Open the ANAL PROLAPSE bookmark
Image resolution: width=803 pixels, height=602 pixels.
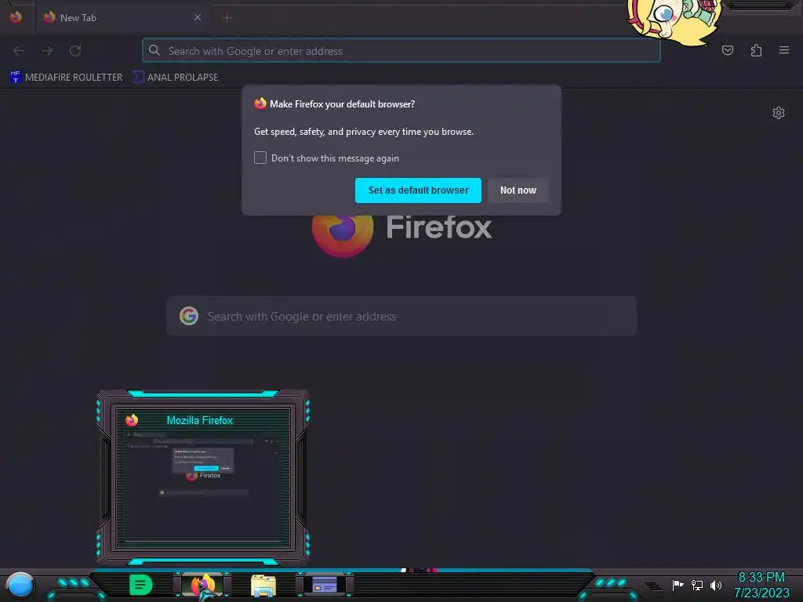click(x=175, y=78)
